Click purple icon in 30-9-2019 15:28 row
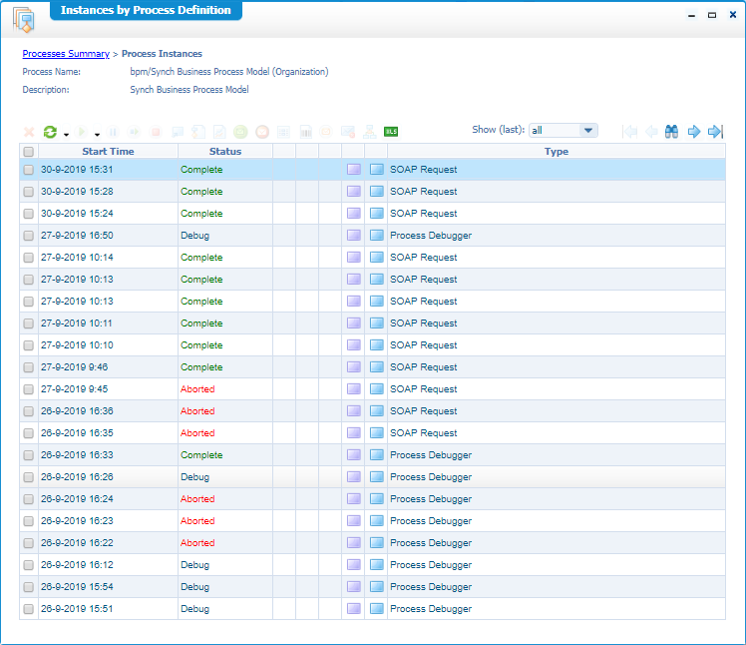The height and width of the screenshot is (645, 746). click(353, 191)
